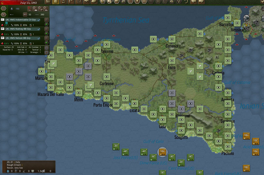Click the curved undo arrow icon
The width and height of the screenshot is (264, 175).
pyautogui.click(x=186, y=2)
